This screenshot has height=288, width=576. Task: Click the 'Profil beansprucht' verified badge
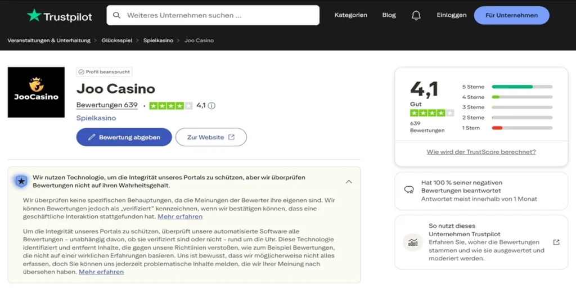coord(104,72)
